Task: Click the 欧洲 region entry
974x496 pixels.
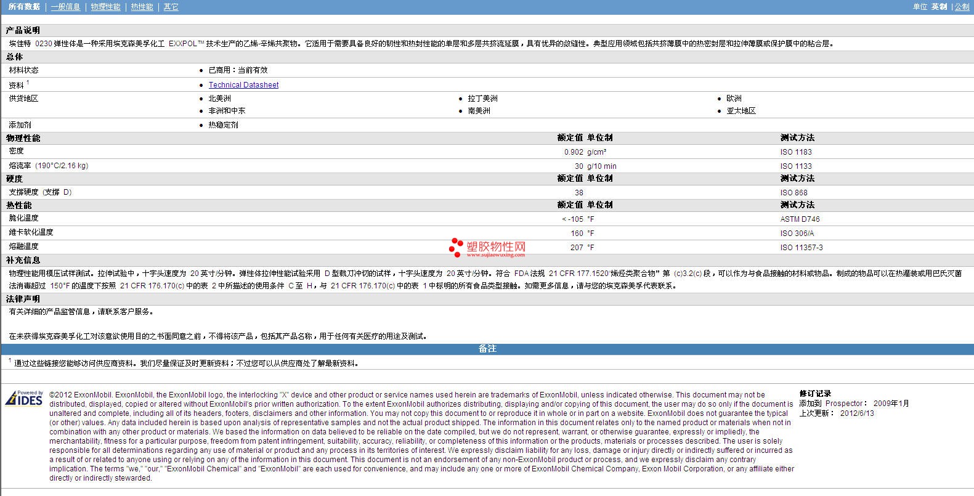Action: tap(734, 99)
